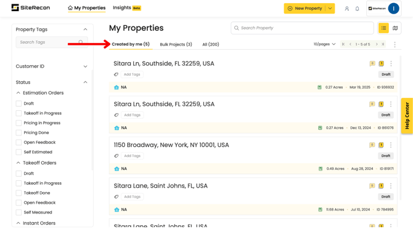Expand the Customer ID section
The height and width of the screenshot is (232, 413).
click(x=85, y=66)
